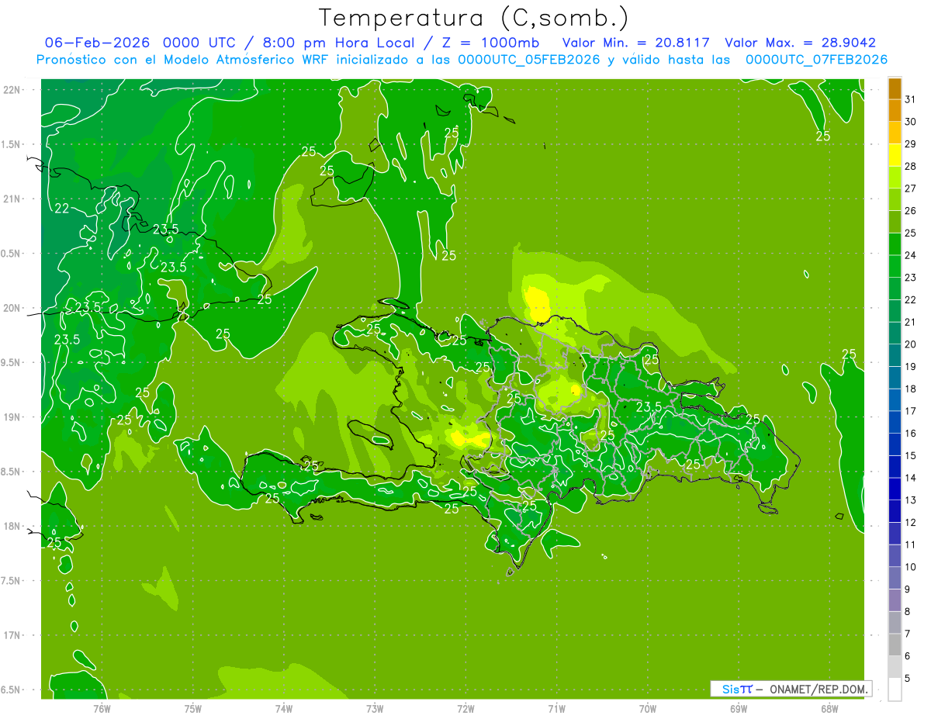
Task: Click the "10" value on the color scale
Action: pos(910,567)
